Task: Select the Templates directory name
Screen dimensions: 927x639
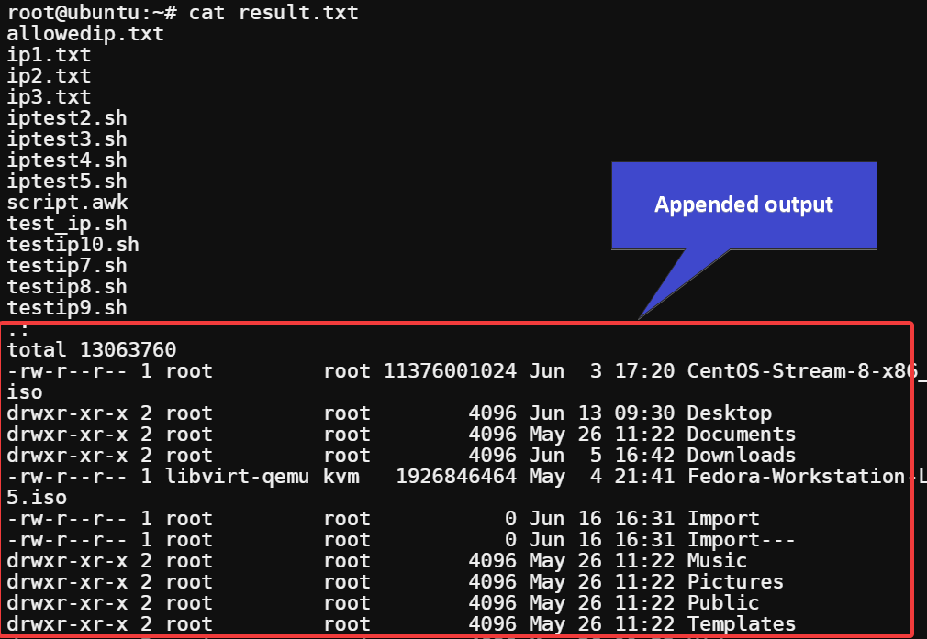Action: click(742, 624)
